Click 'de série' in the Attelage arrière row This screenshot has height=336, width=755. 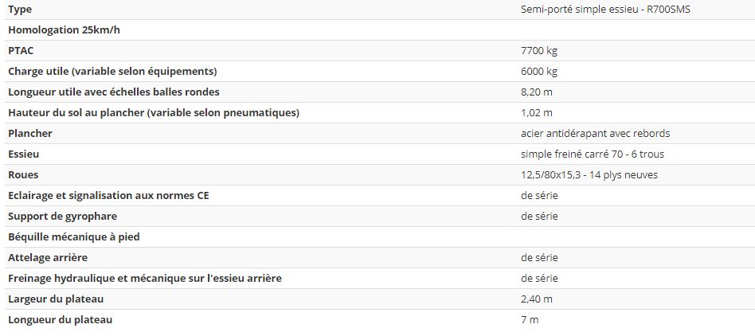click(540, 257)
